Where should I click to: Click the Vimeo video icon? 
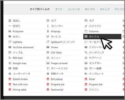[48, 47]
